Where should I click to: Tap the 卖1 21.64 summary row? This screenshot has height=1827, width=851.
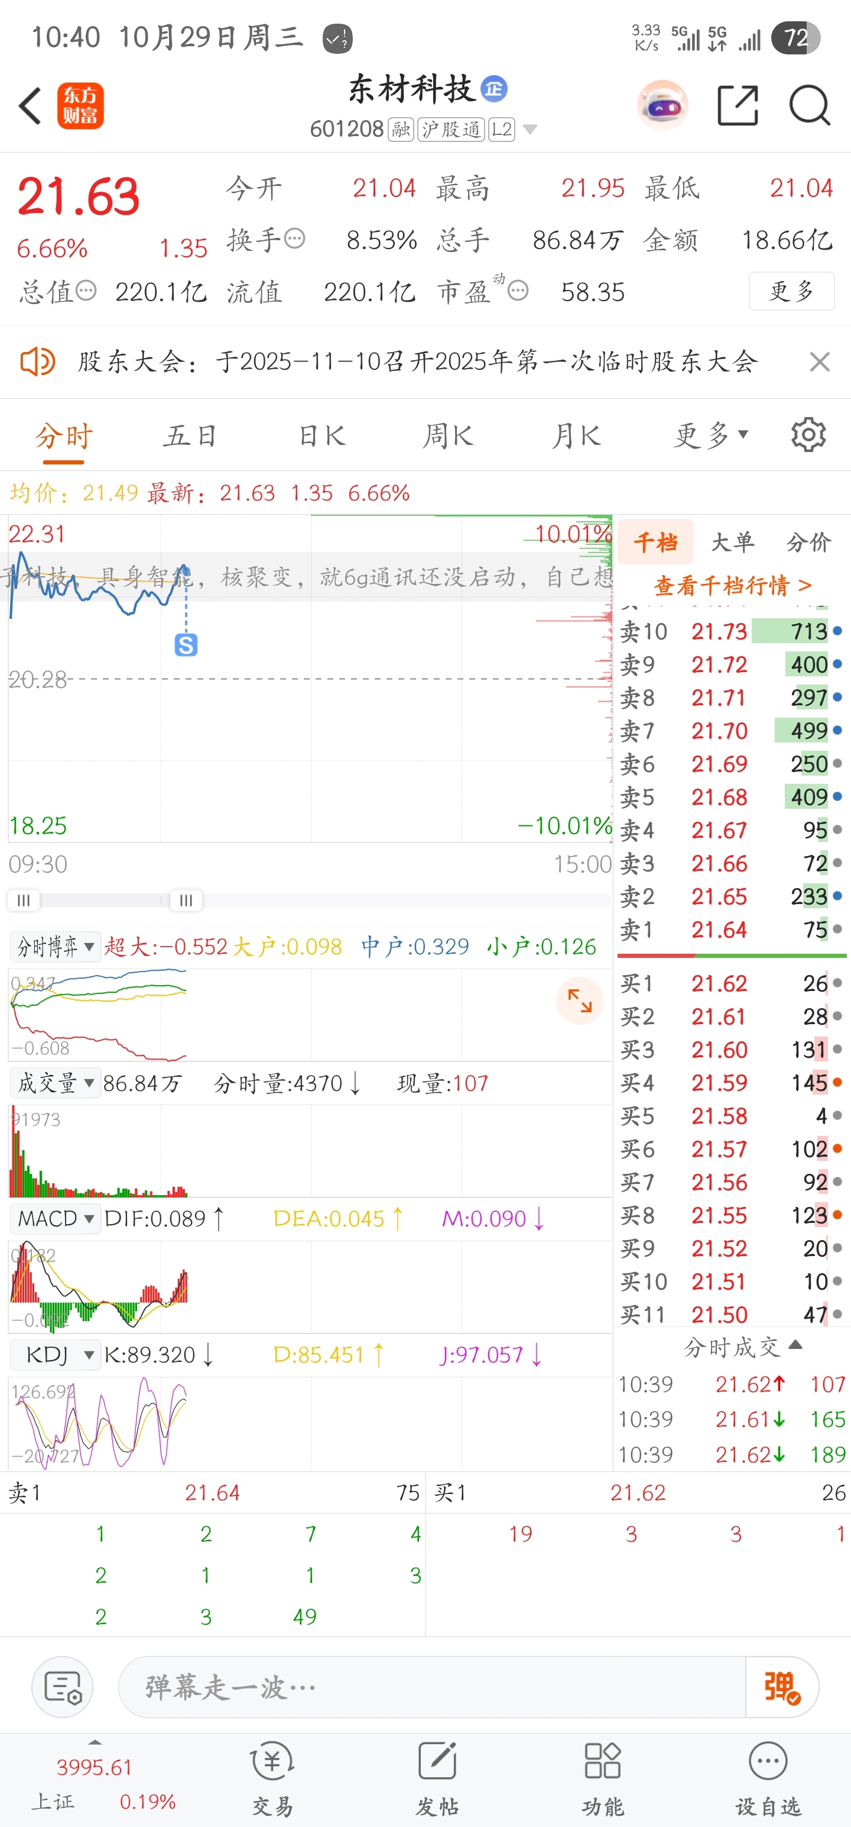[213, 1492]
